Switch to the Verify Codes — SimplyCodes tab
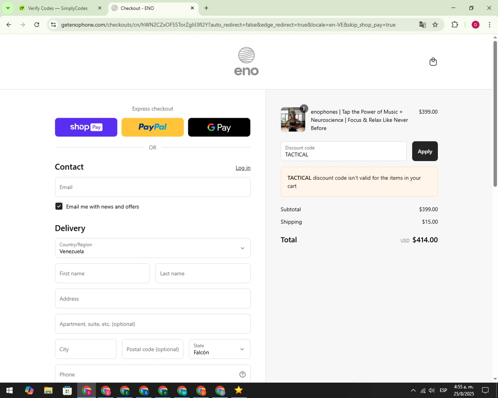Viewport: 498px width, 398px height. tap(57, 8)
